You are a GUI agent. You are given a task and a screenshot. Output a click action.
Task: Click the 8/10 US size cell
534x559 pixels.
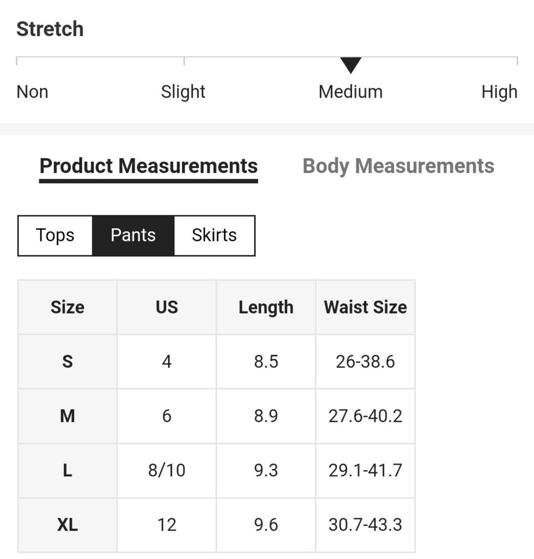(167, 471)
